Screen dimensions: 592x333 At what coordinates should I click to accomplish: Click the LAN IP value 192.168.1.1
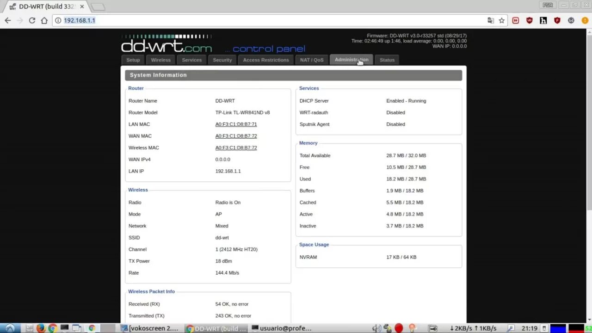[228, 171]
